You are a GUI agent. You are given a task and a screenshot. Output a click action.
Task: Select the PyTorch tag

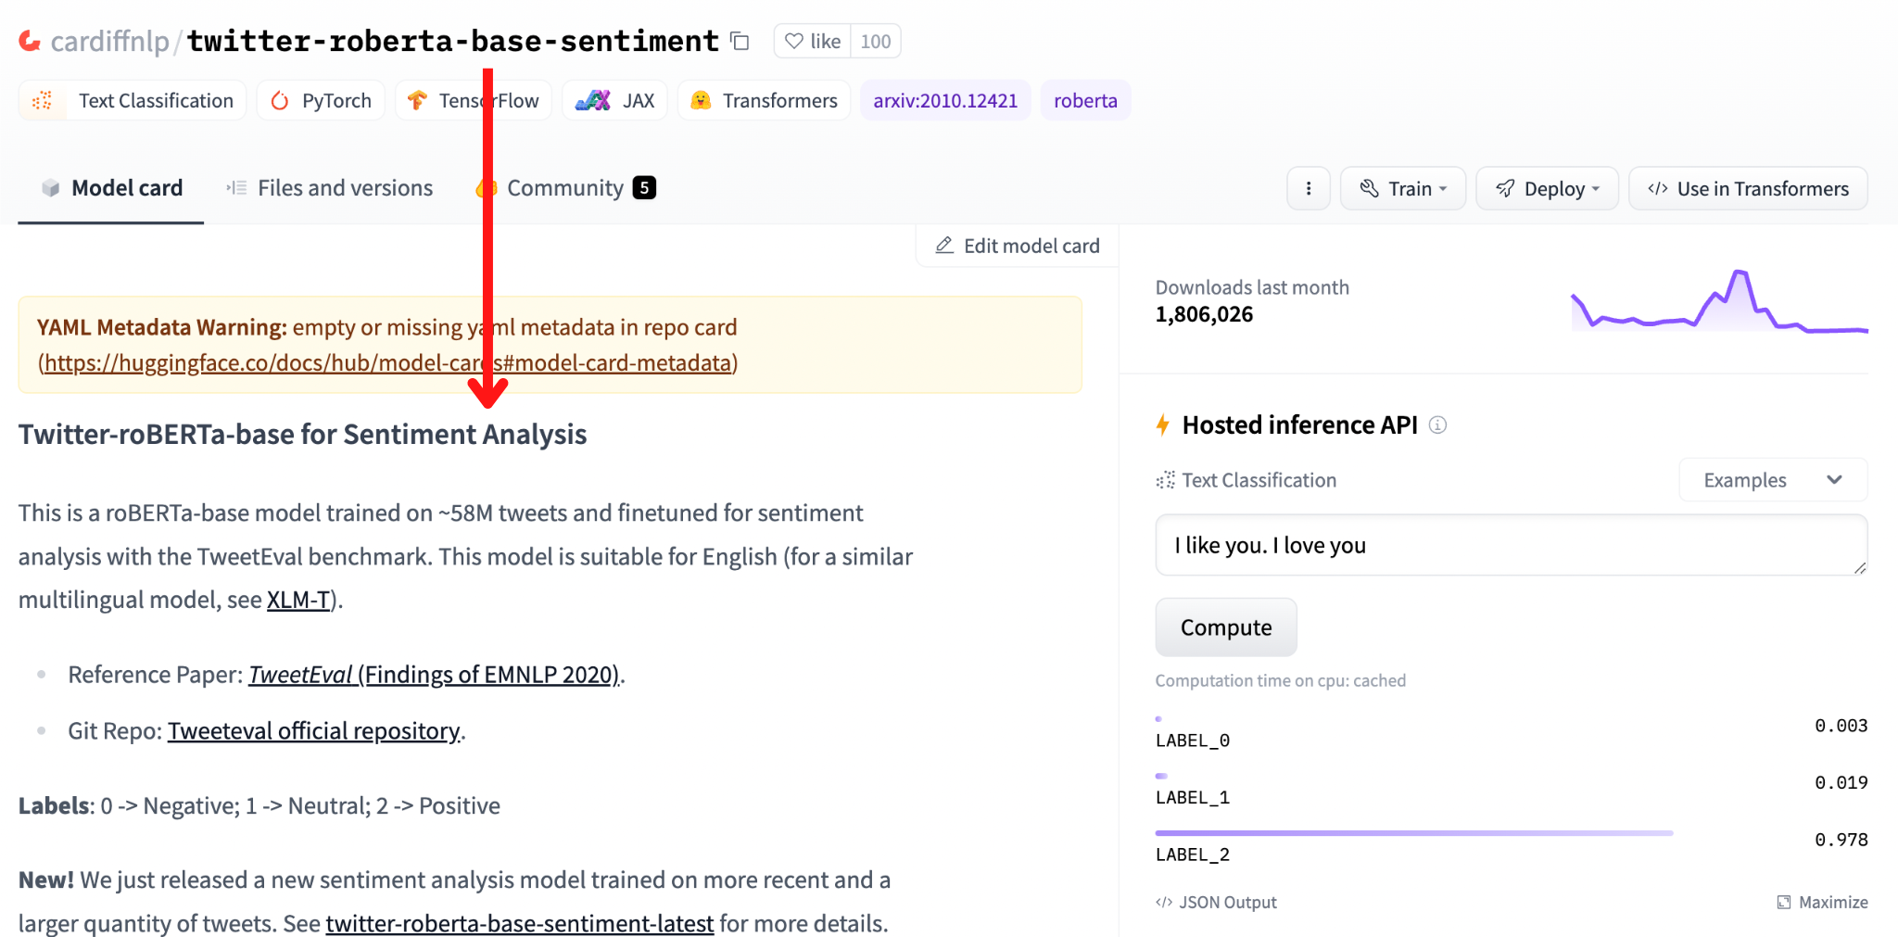click(321, 100)
